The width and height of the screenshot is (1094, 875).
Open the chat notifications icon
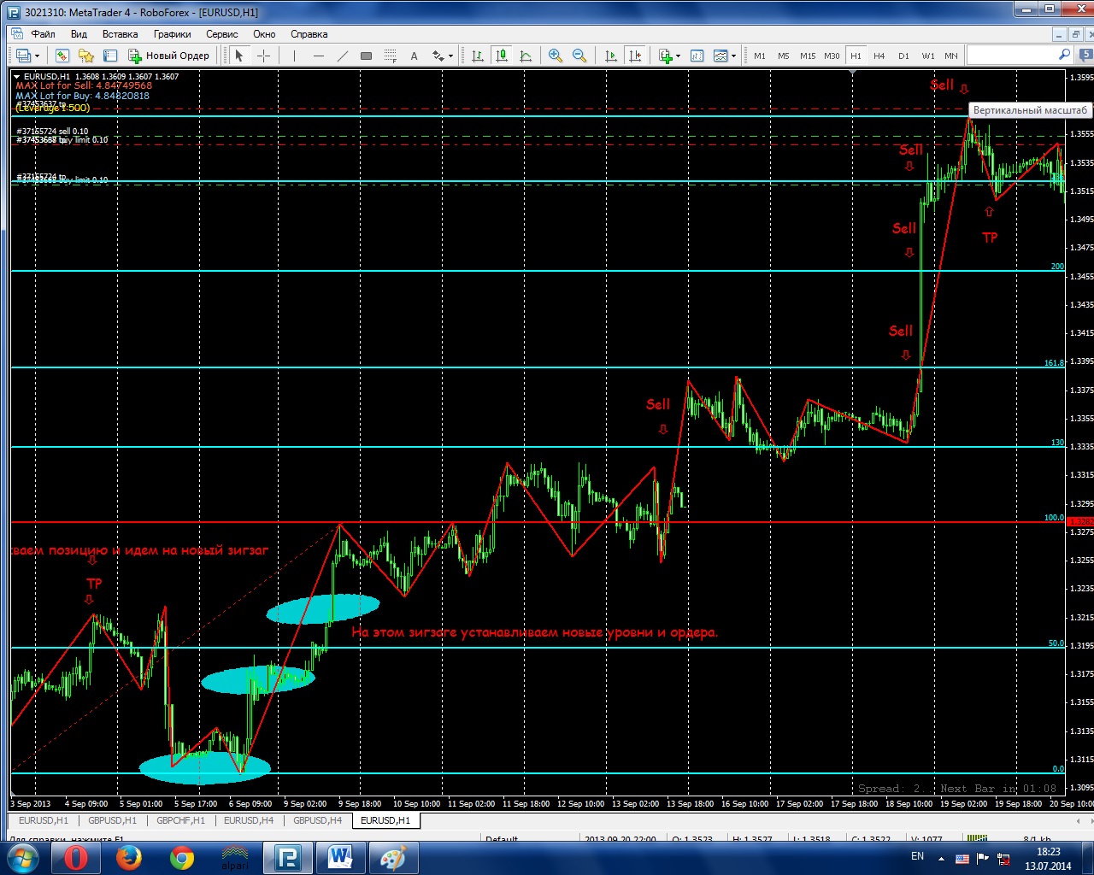[x=1086, y=56]
